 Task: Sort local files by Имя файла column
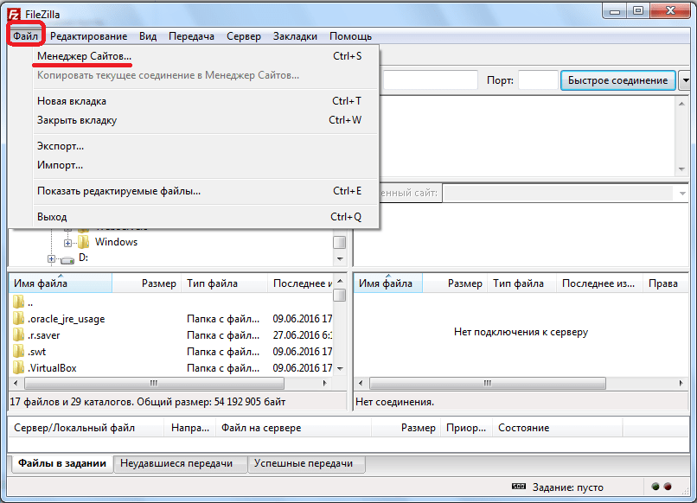pyautogui.click(x=40, y=283)
